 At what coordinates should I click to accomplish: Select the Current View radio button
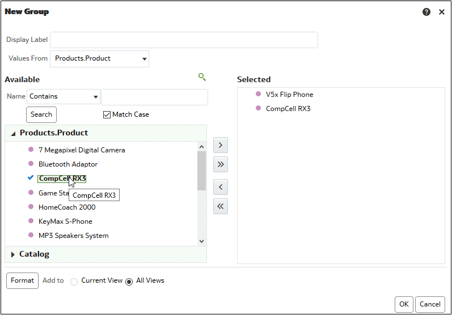74,282
